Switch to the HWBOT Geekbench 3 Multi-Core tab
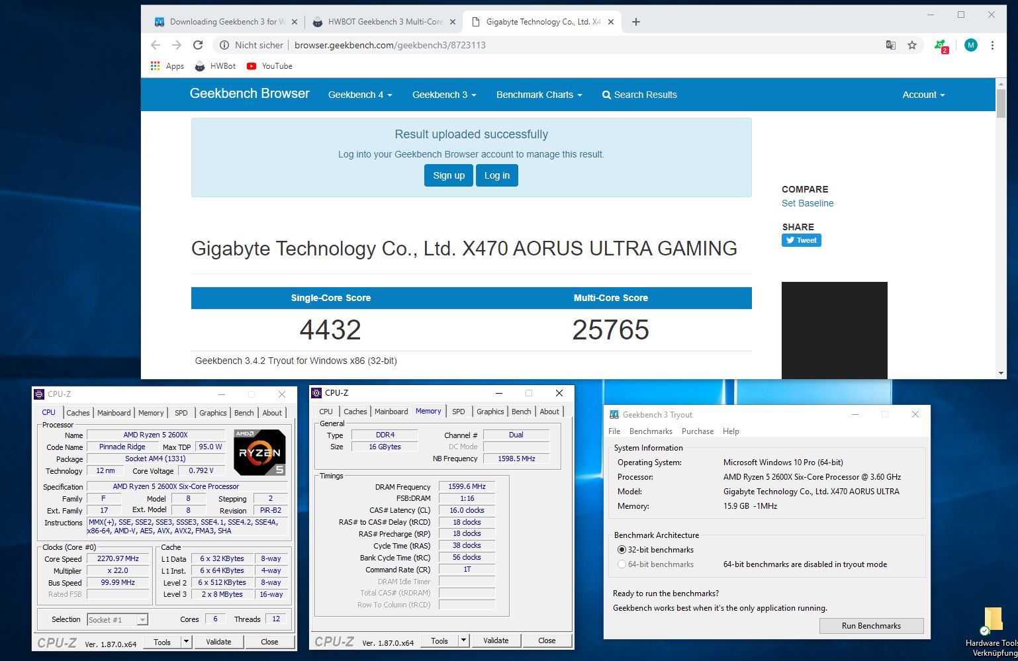 pos(385,22)
